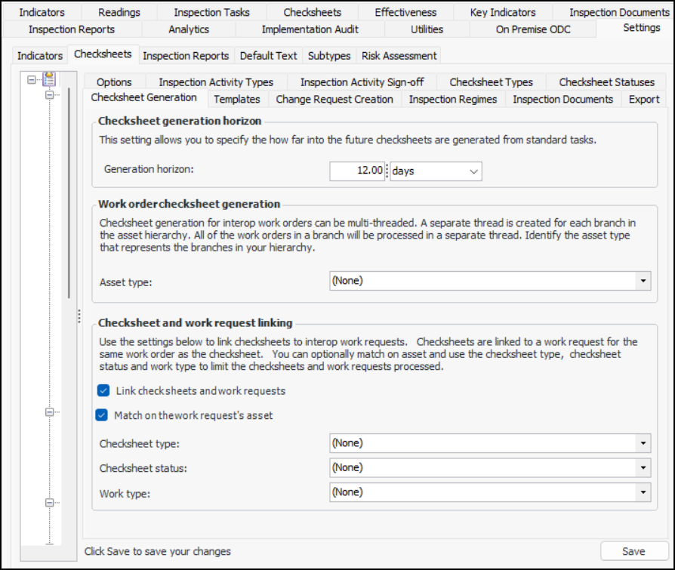
Task: Click the checksheet root node icon in tree
Action: coord(50,79)
